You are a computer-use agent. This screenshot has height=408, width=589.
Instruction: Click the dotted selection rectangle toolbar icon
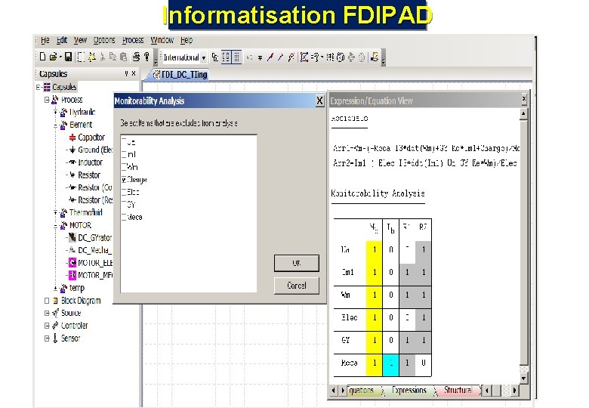[x=81, y=57]
